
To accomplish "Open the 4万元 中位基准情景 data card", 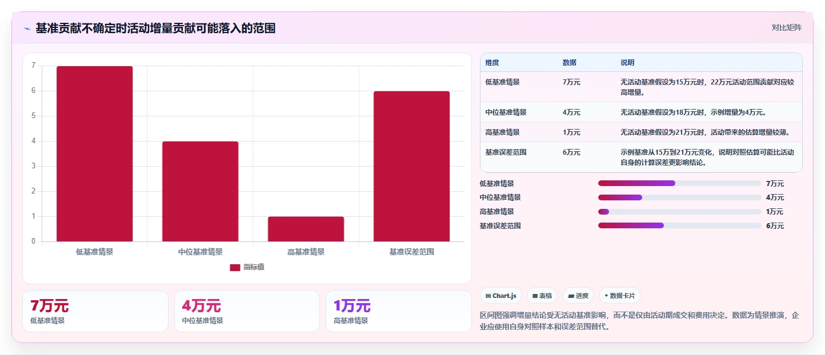I will coord(247,311).
